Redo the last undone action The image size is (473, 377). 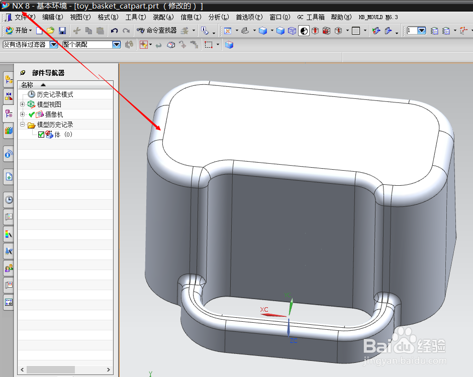coord(126,31)
